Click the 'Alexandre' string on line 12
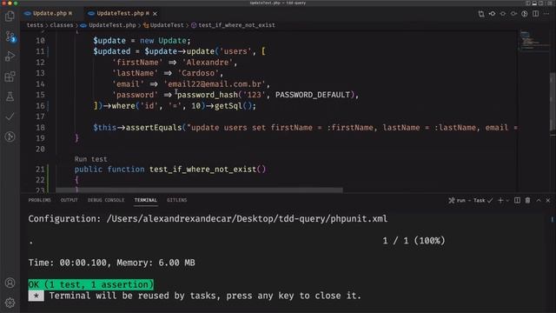556x313 pixels. 208,63
